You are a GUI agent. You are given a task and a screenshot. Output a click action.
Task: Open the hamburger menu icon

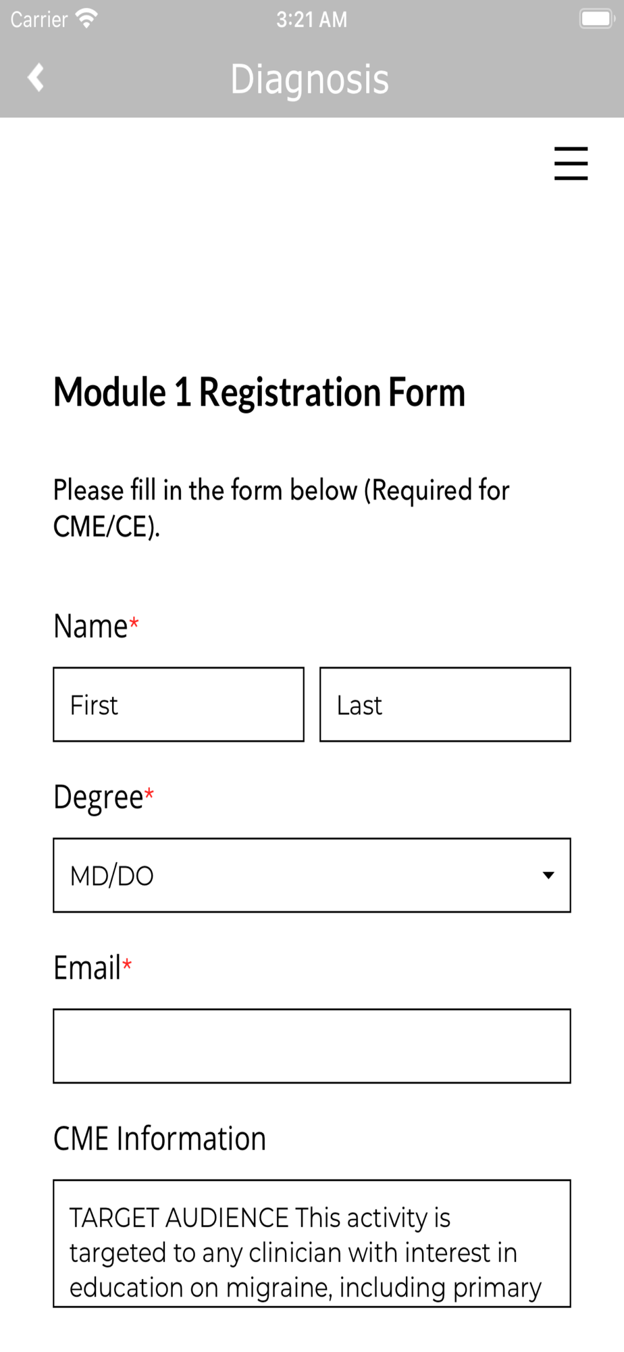(571, 164)
